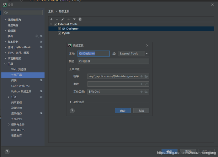
Task: Expand 版本控制 settings category
Action: [x=5, y=42]
